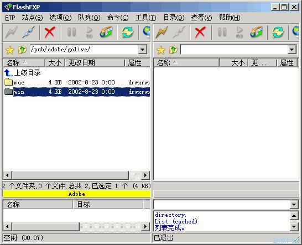Click the right pane empty path field
This screenshot has height=245, width=302.
pyautogui.click(x=234, y=50)
